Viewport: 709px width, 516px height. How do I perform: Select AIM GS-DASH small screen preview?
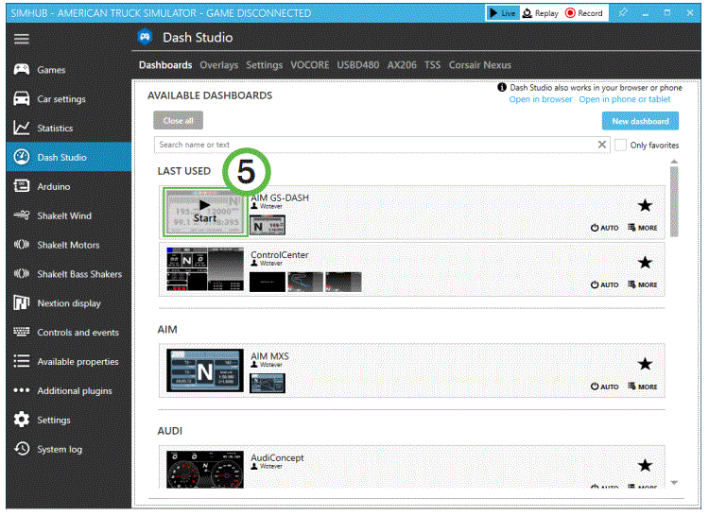tap(268, 225)
